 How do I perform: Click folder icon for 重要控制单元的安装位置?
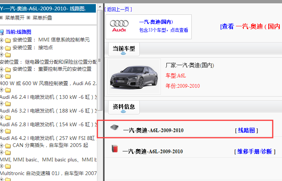click(8, 69)
